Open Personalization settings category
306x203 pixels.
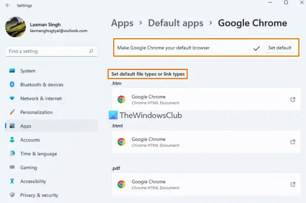tap(52, 112)
